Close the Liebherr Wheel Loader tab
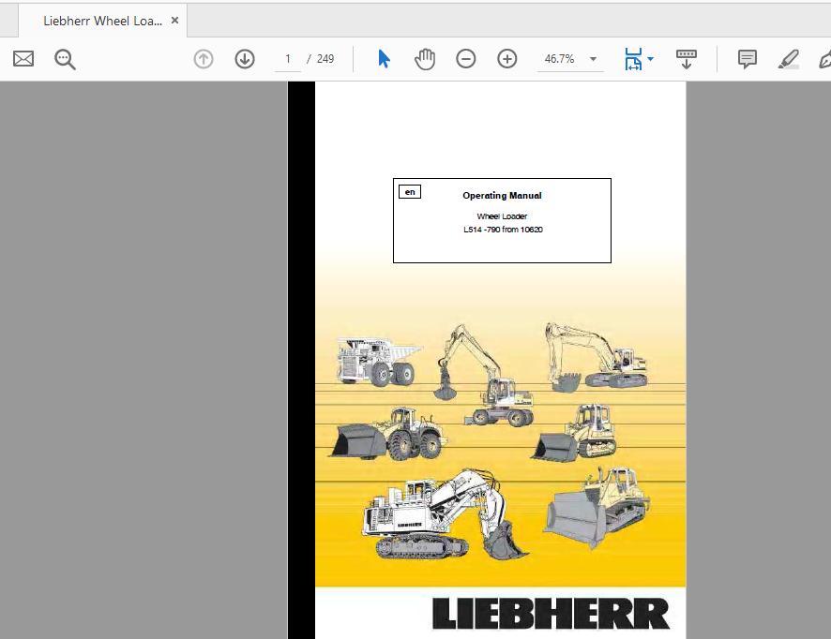 [174, 21]
